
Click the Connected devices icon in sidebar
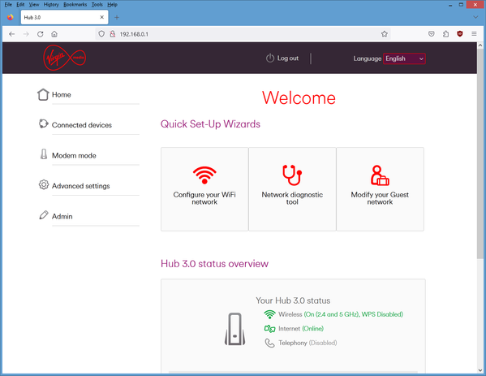(43, 123)
